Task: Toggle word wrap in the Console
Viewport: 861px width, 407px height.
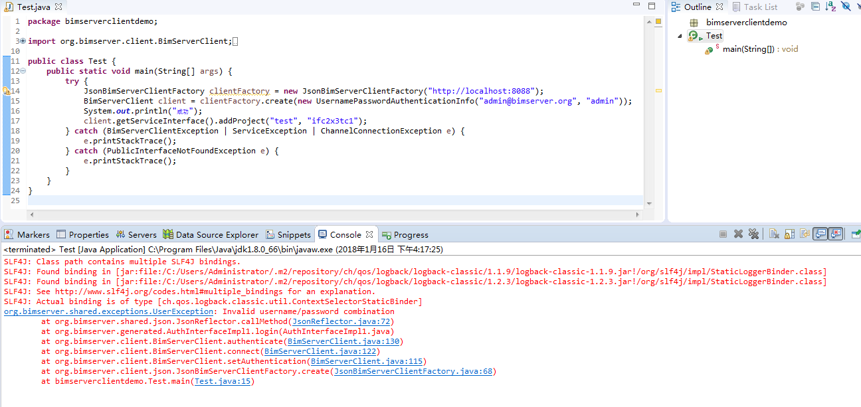Action: 805,234
